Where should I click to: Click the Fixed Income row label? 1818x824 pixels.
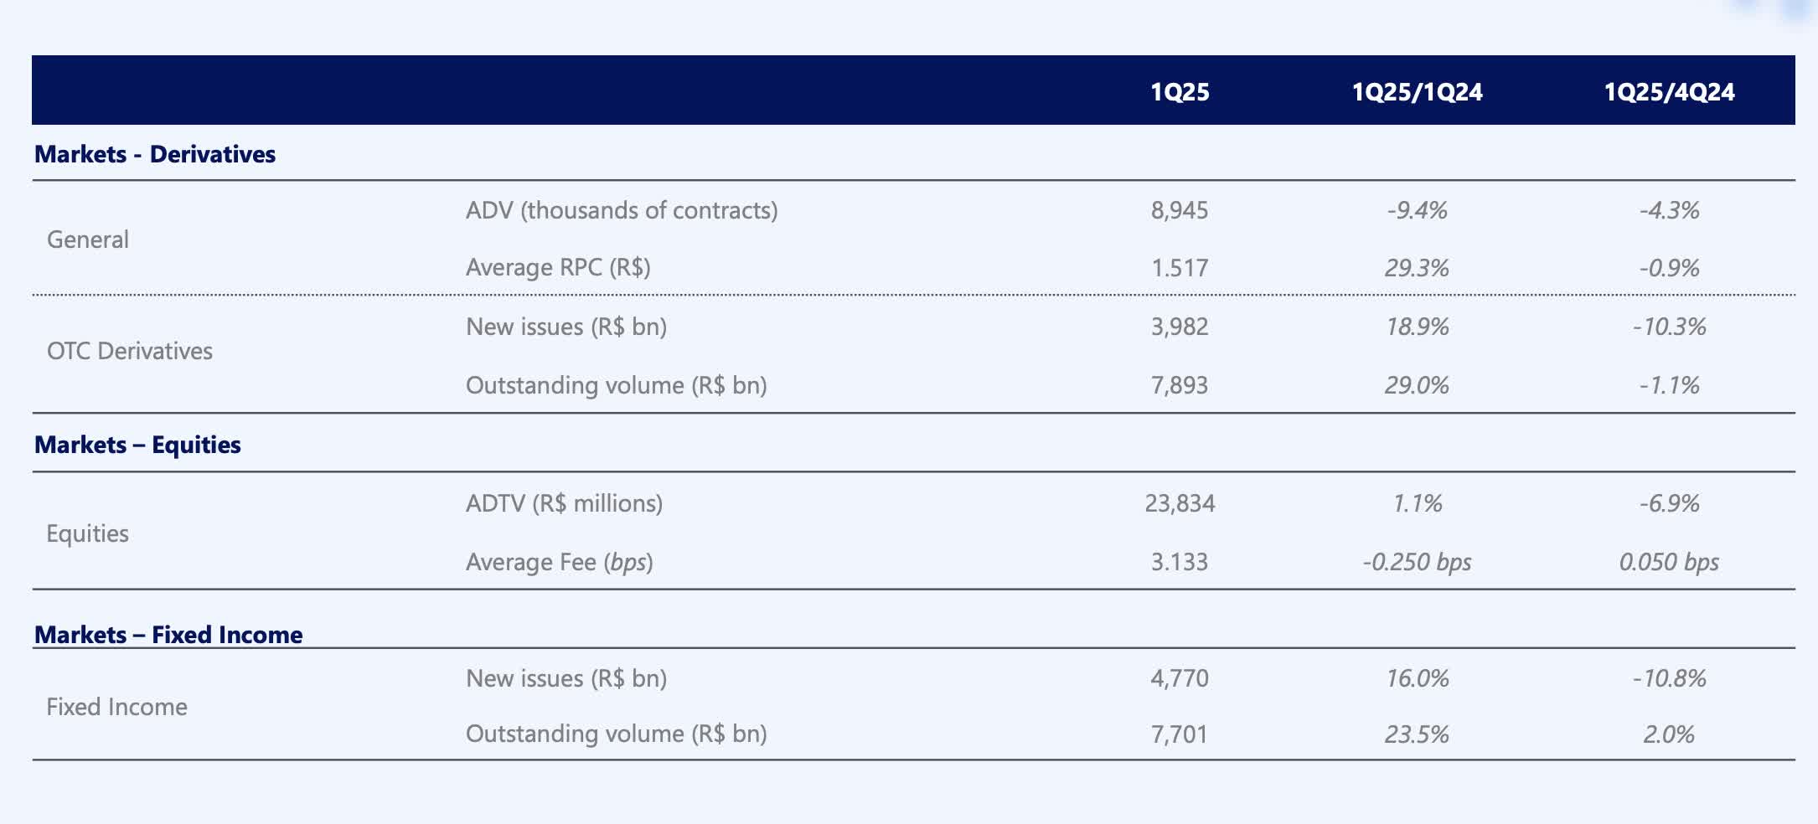coord(116,707)
